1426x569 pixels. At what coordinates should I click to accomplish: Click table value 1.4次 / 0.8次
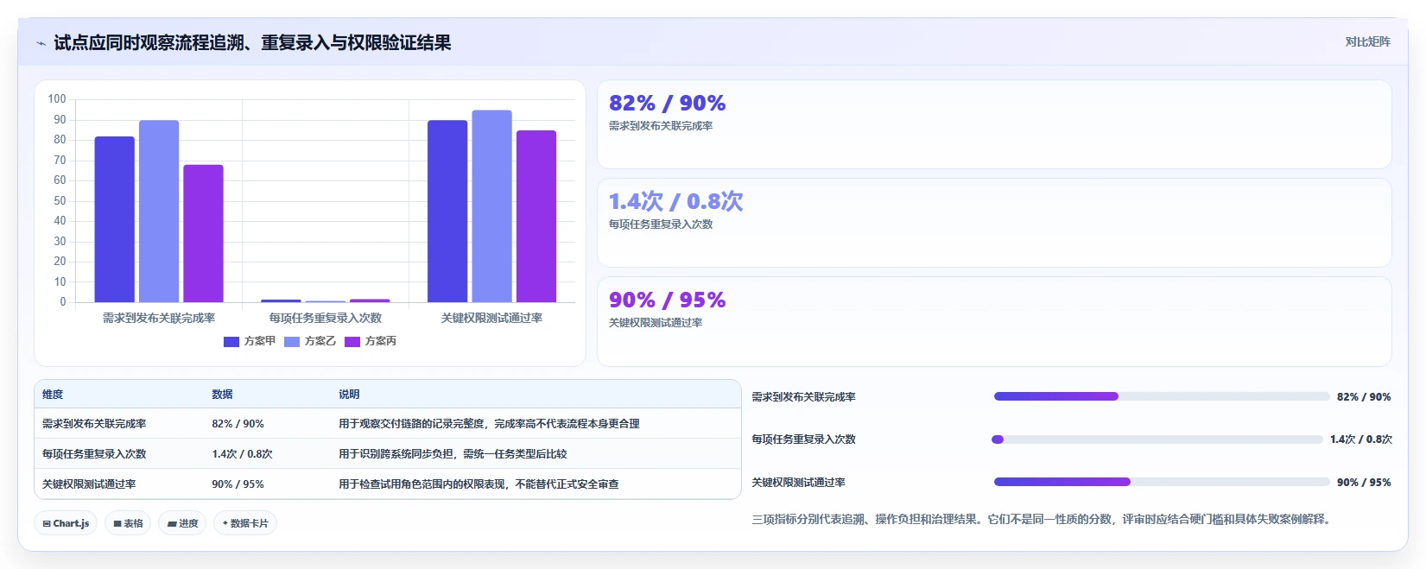242,454
